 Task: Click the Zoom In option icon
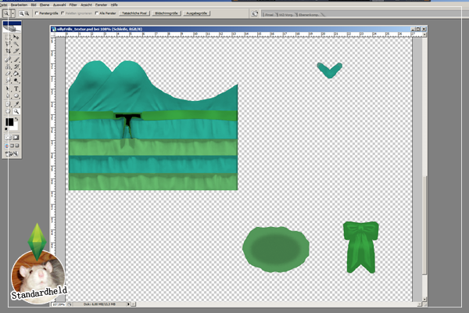point(21,13)
